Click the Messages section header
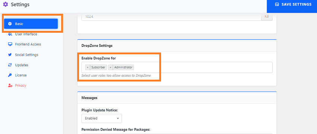This screenshot has height=134, width=317. coord(177,98)
